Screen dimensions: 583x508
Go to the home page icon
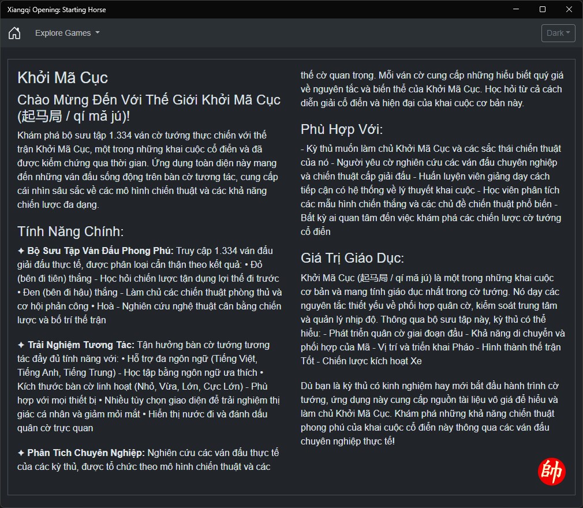click(x=14, y=33)
